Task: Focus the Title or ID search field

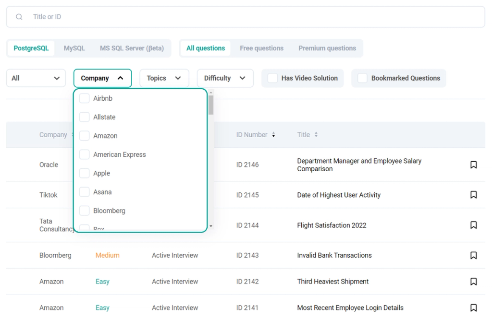Action: coord(240,17)
